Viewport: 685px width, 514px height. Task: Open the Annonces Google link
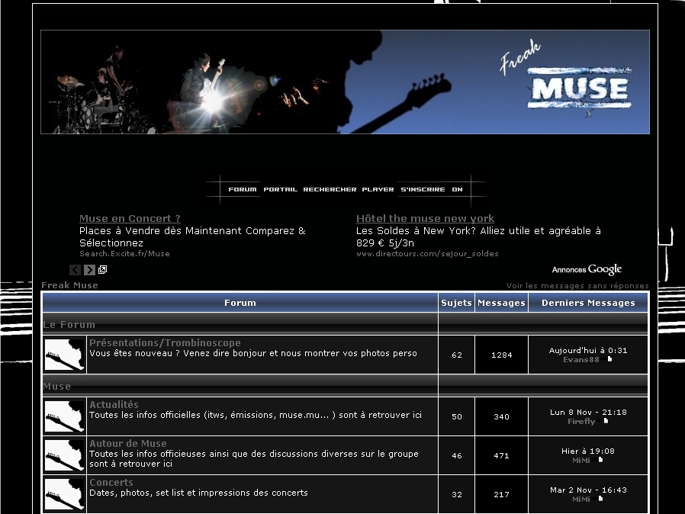(587, 269)
